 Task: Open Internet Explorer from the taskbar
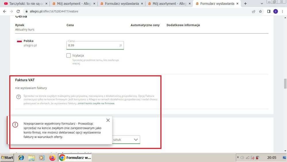coord(21,158)
